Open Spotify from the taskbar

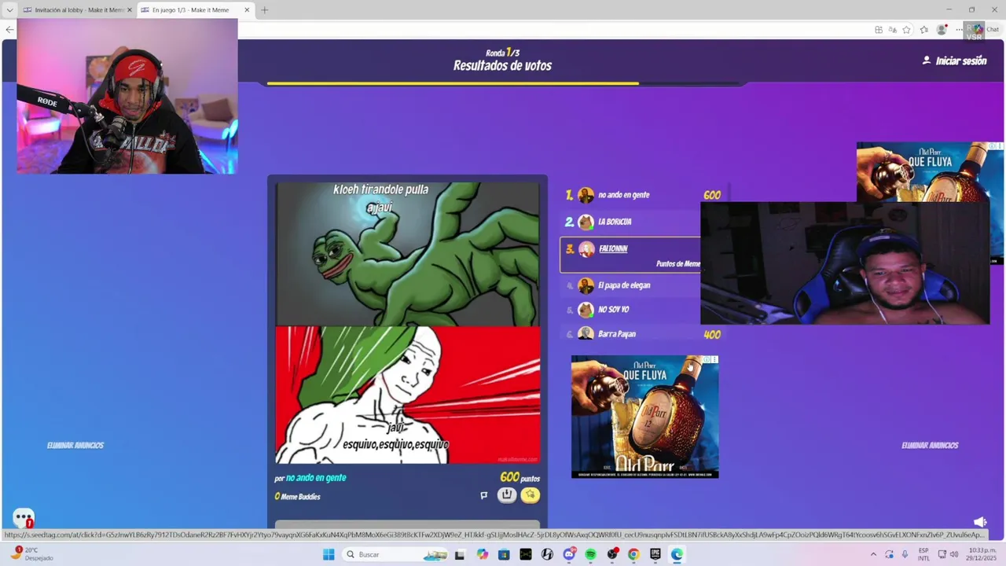tap(590, 554)
